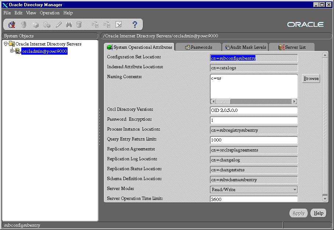Collapse the Oracle Internet Directory Servers node
Image resolution: width=334 pixels, height=230 pixels.
click(6, 44)
